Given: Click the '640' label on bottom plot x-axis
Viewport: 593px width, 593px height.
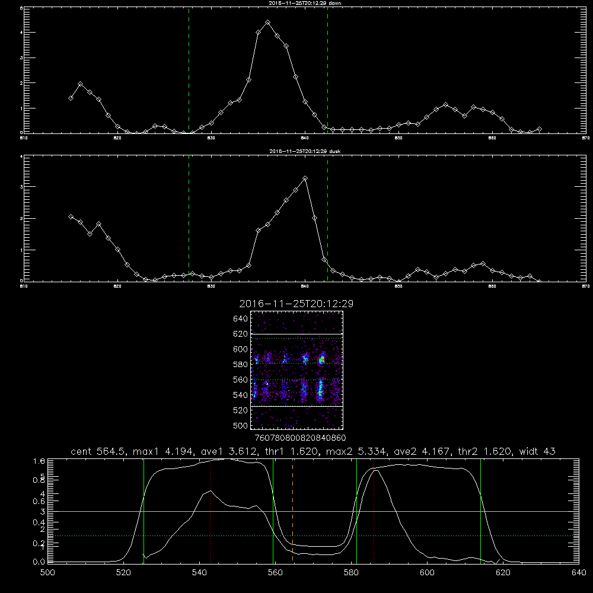Looking at the screenshot, I should click(x=579, y=573).
